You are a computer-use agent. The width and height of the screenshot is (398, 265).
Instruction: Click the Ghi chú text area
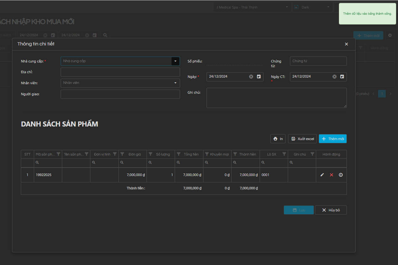click(276, 98)
